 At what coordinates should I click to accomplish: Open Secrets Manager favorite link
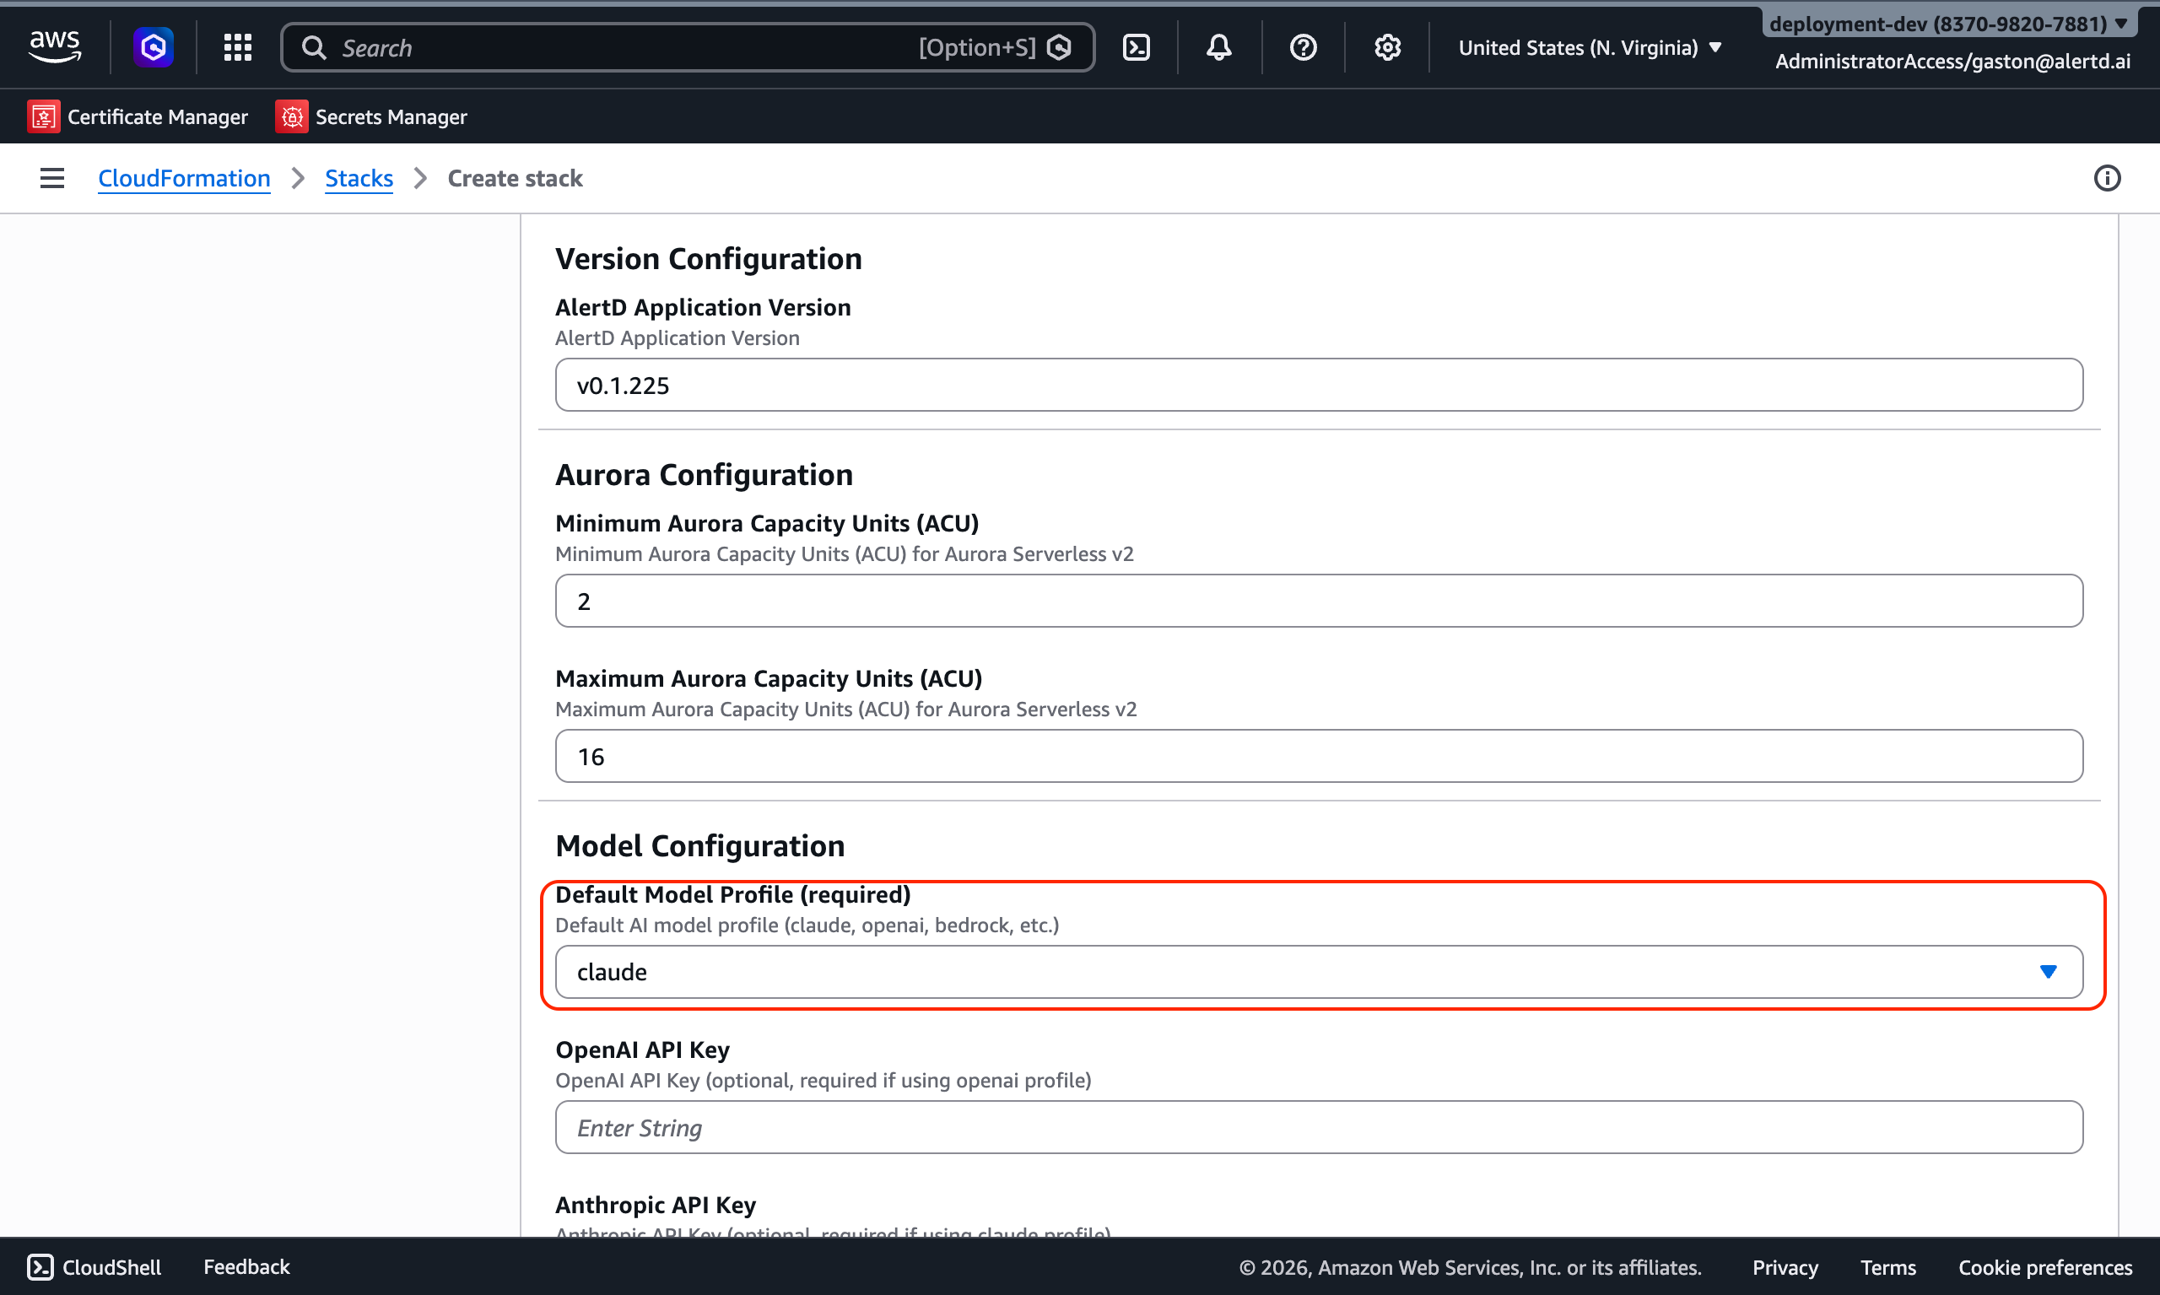(391, 116)
